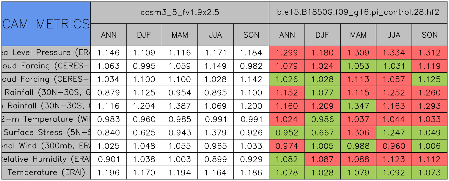Click the blue CAM METRICS header cell

pyautogui.click(x=46, y=24)
